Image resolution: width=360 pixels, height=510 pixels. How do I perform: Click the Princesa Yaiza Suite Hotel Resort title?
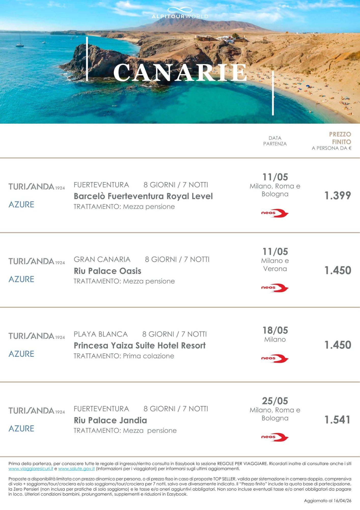pyautogui.click(x=140, y=346)
